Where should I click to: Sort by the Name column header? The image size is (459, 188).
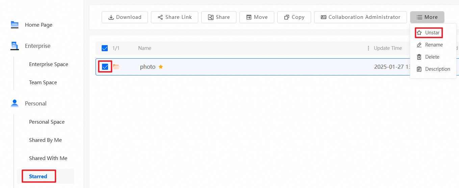coord(145,48)
